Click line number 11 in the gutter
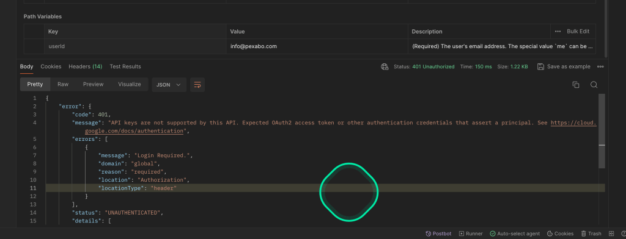 (x=33, y=188)
